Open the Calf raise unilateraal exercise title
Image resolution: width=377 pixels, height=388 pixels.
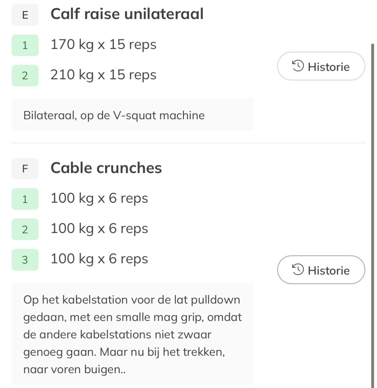[127, 14]
